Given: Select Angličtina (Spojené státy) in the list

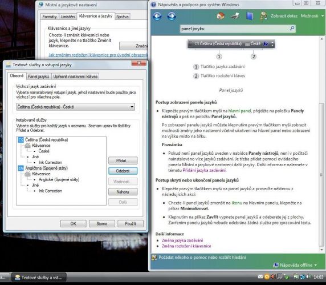Looking at the screenshot, I should point(46,168).
